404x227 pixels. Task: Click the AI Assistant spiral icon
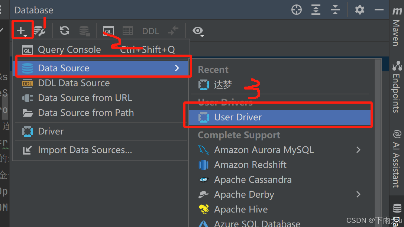(x=397, y=134)
